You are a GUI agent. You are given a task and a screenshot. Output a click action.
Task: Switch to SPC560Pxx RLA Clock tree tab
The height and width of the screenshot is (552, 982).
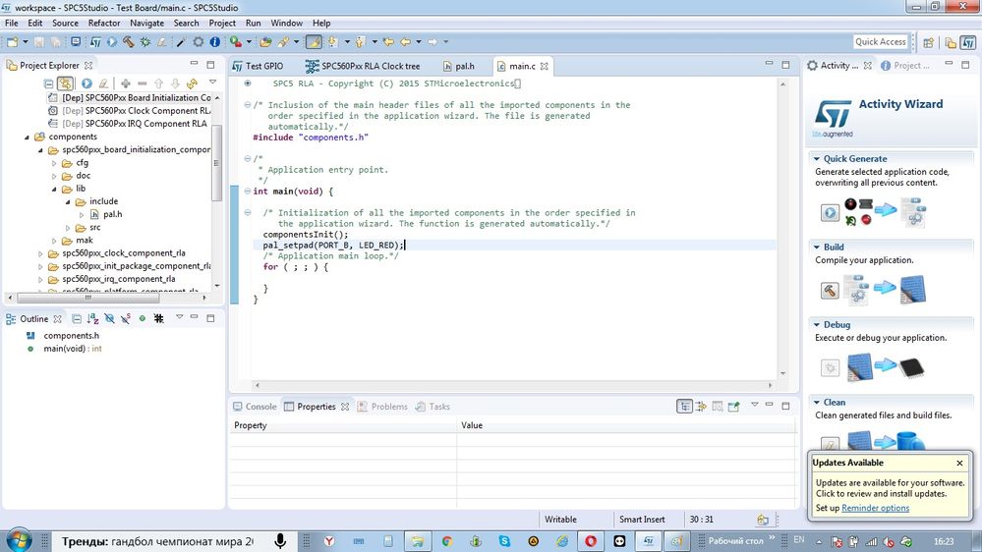pyautogui.click(x=363, y=66)
